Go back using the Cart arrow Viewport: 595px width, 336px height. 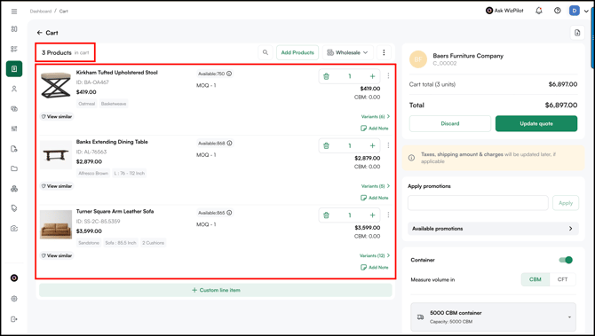(x=39, y=33)
